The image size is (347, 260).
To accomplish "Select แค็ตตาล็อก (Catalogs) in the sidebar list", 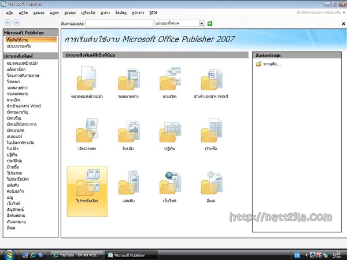I will [16, 69].
